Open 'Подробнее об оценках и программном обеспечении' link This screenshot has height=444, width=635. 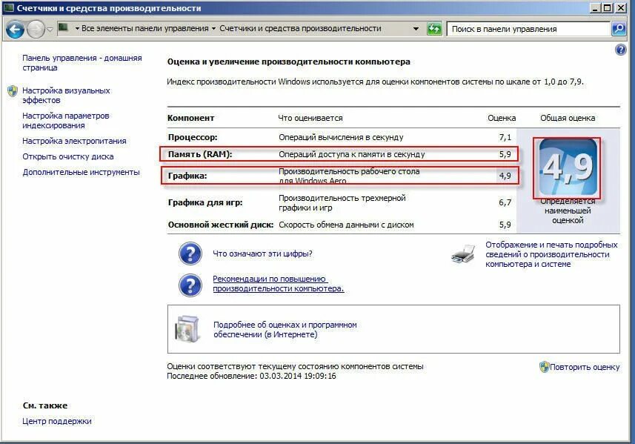coord(285,329)
